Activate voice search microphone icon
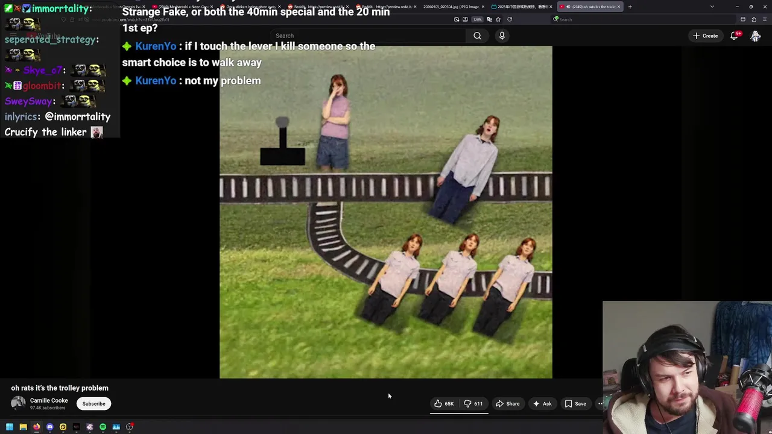Image resolution: width=772 pixels, height=434 pixels. 502,36
